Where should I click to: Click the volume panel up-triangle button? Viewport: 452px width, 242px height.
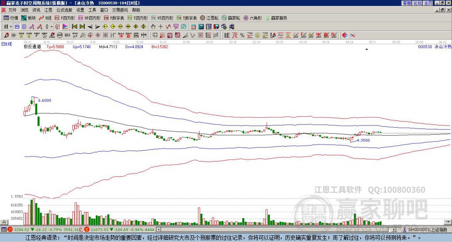pyautogui.click(x=4, y=222)
